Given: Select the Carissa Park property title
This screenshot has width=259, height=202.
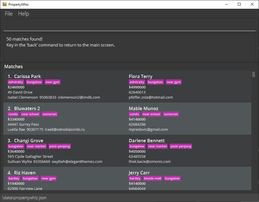Looking at the screenshot, I should pos(27,76).
